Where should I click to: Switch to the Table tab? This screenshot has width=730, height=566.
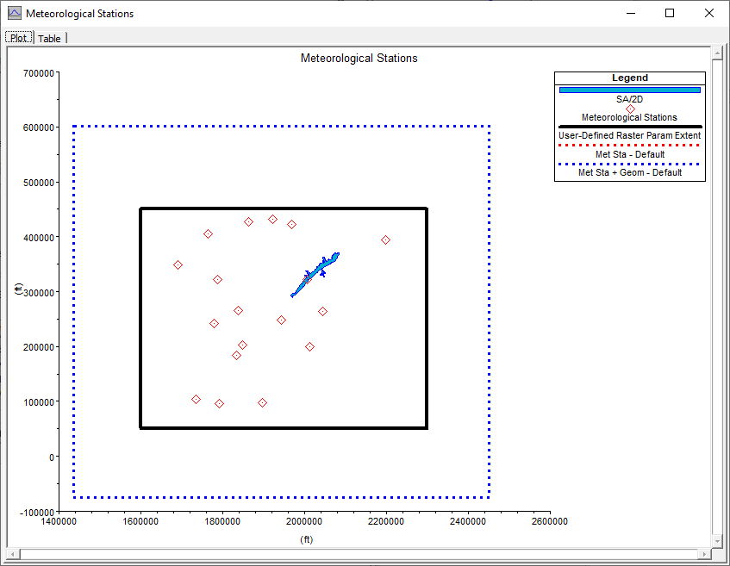[49, 38]
